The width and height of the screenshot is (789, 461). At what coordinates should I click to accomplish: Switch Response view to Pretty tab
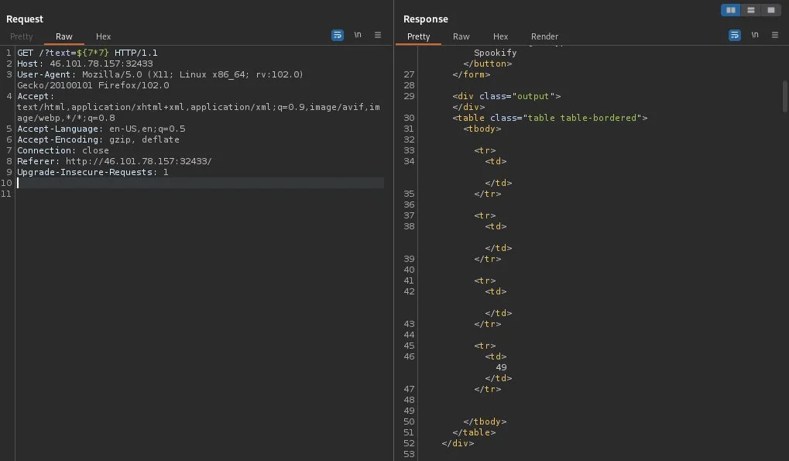[x=418, y=36]
